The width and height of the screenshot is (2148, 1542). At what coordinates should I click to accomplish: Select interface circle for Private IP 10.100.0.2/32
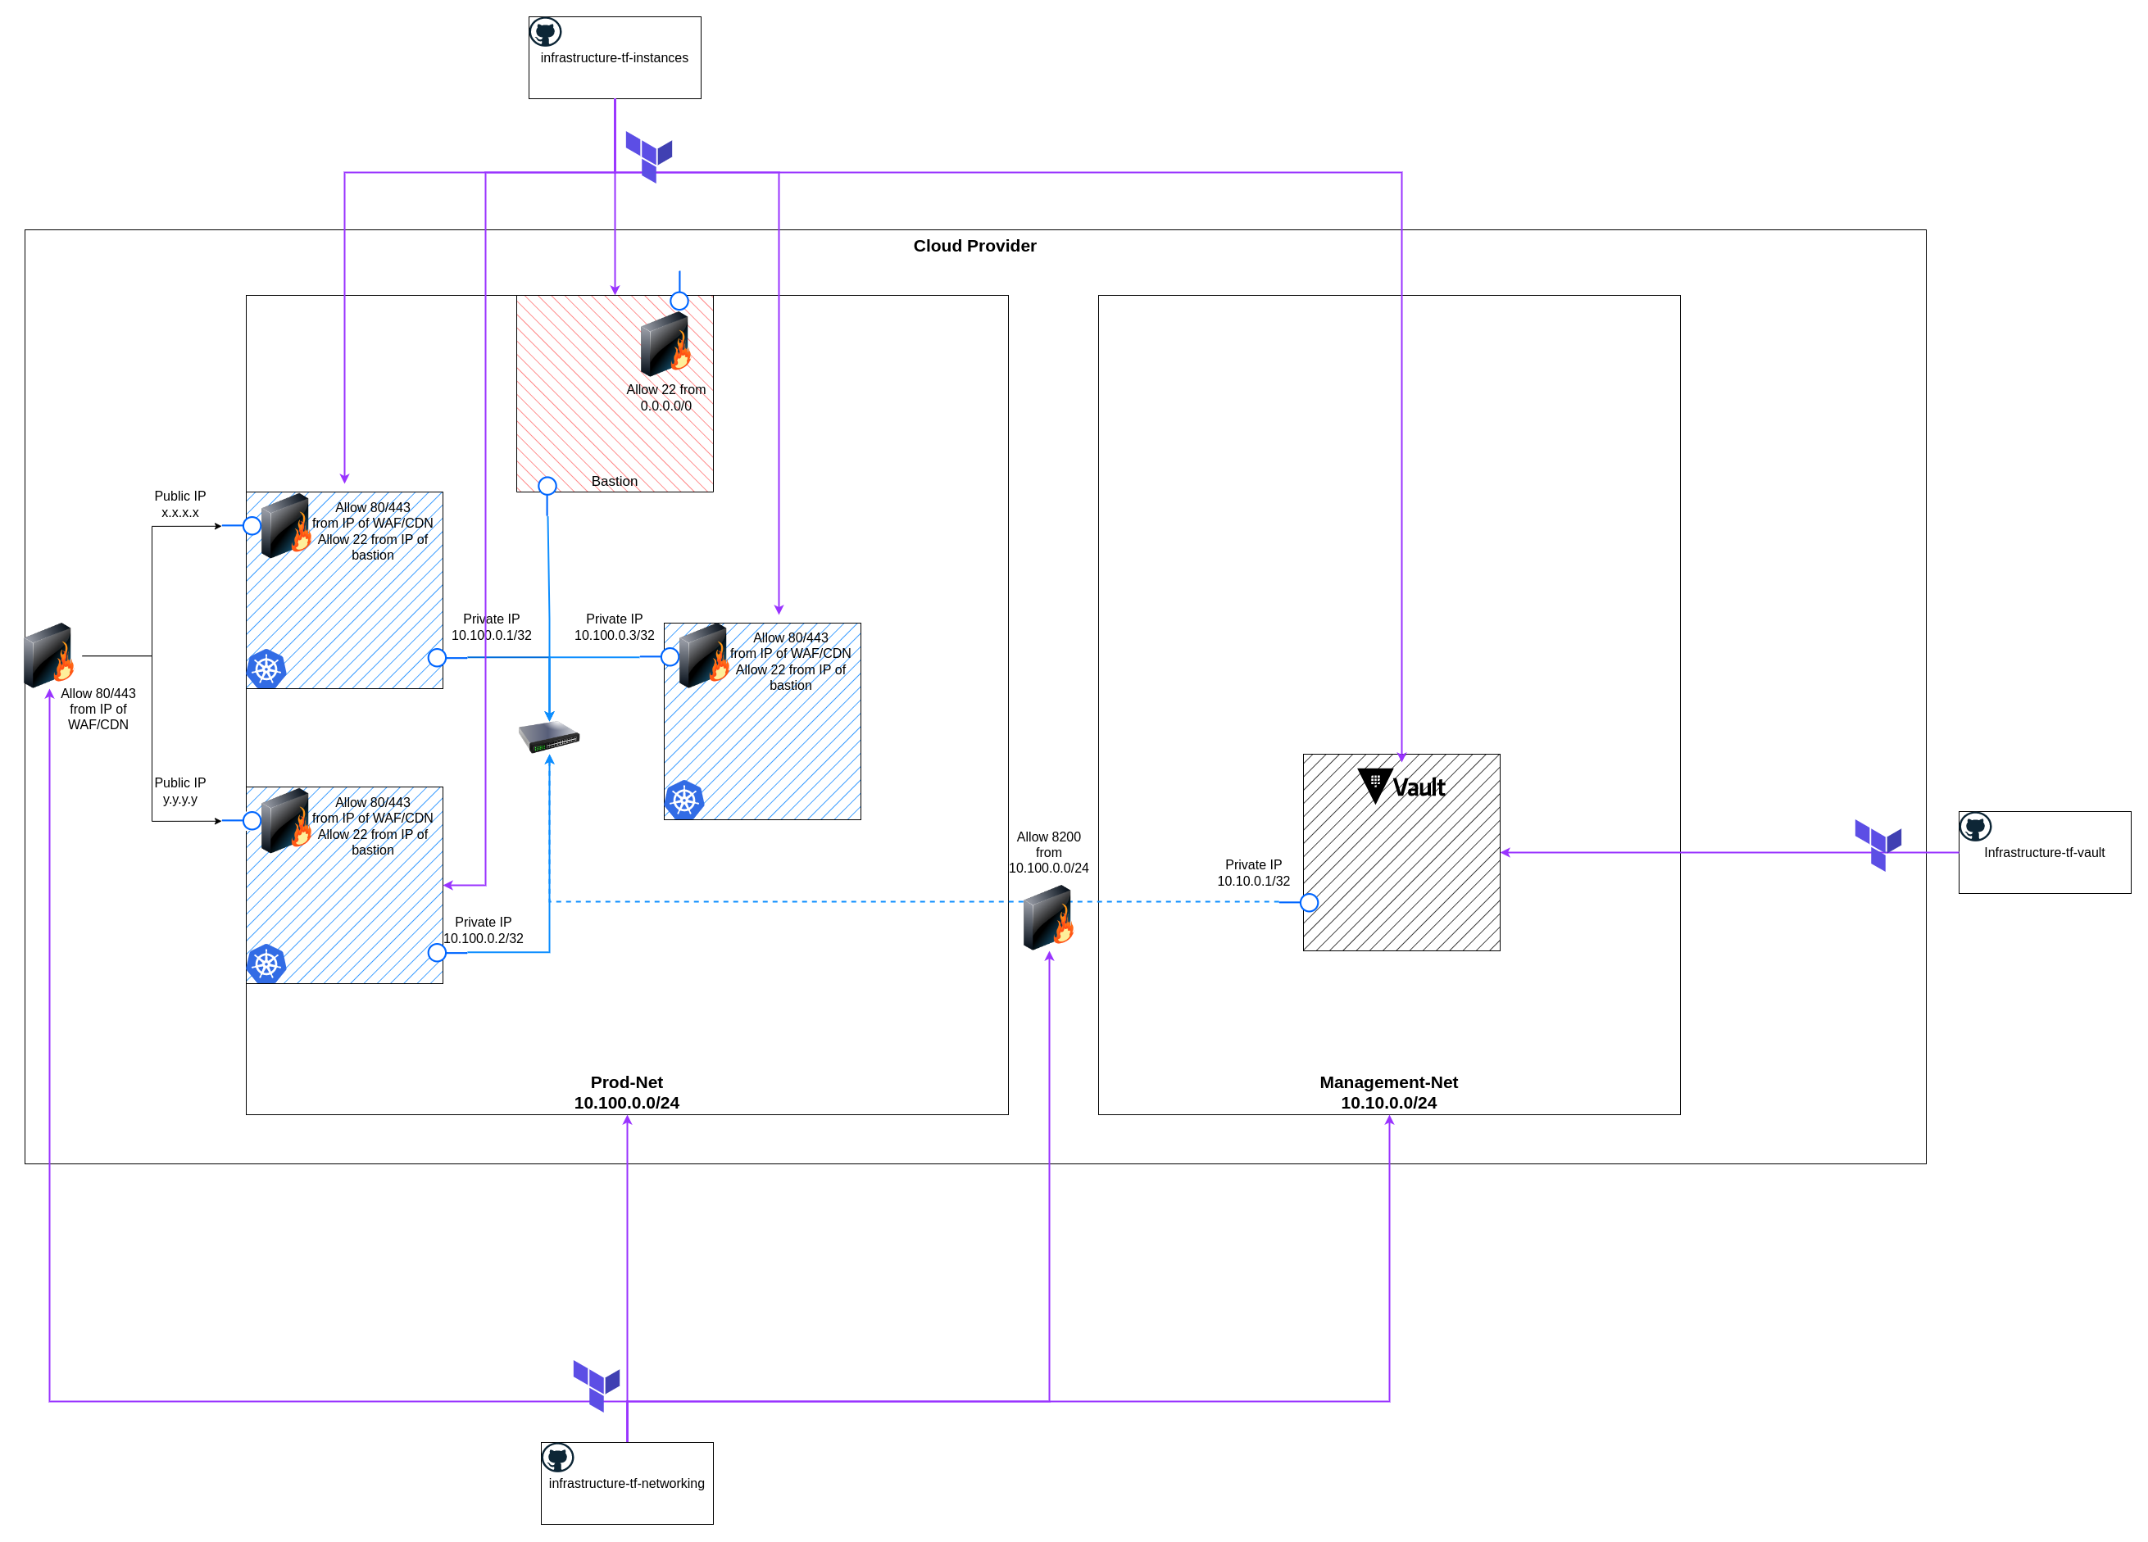[437, 952]
